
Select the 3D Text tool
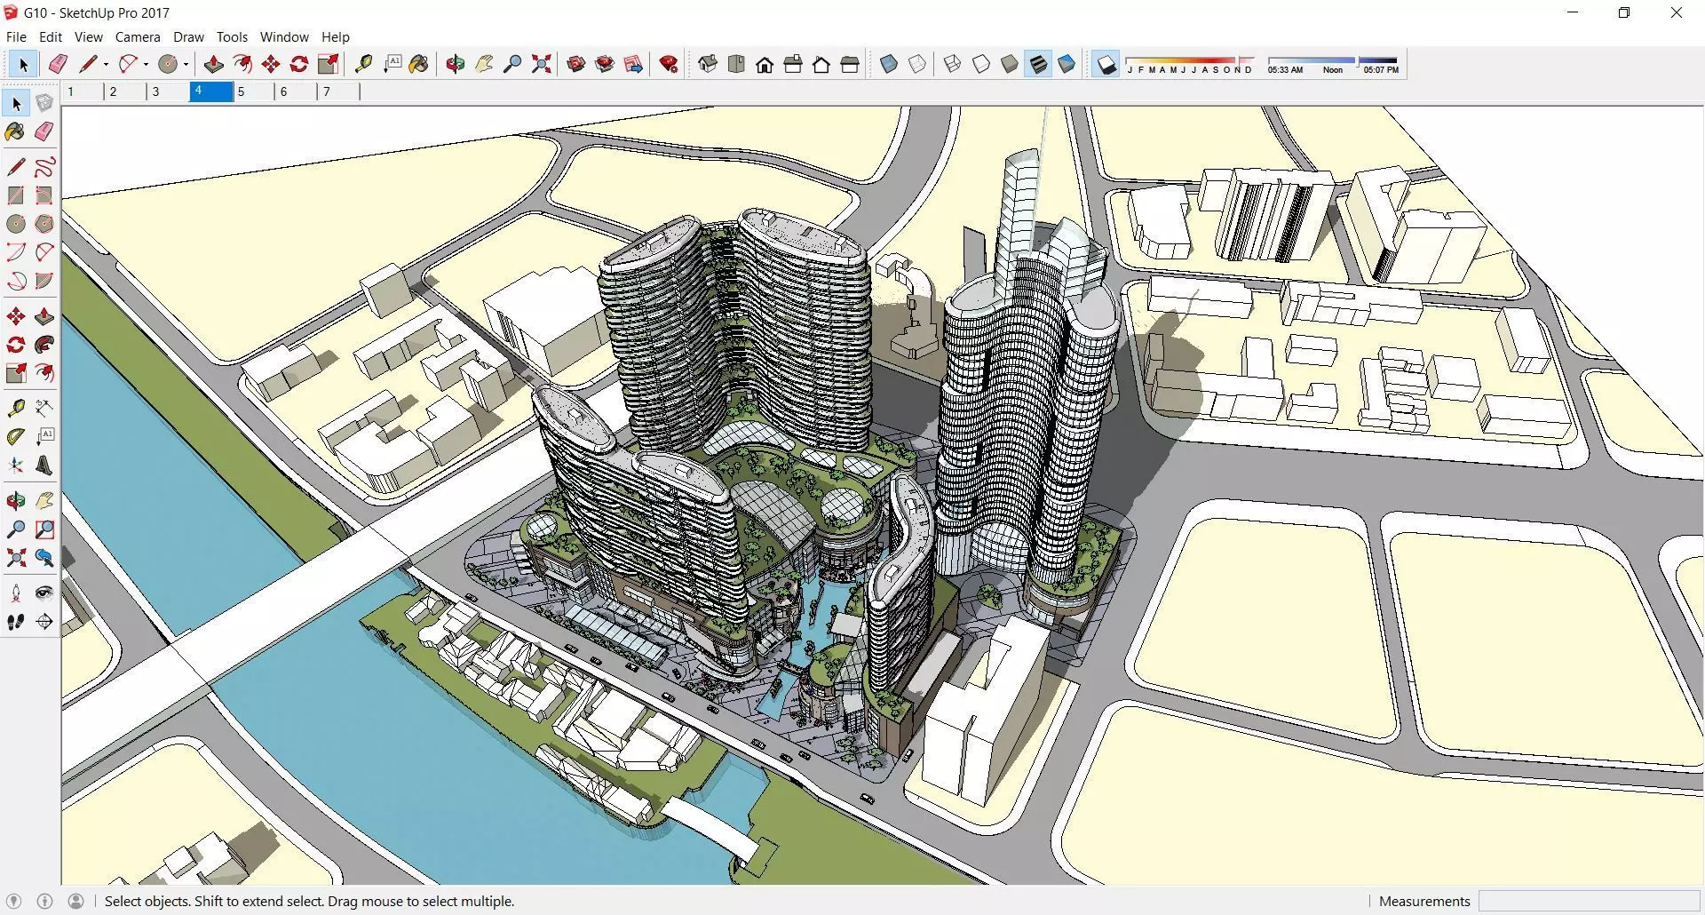(44, 465)
